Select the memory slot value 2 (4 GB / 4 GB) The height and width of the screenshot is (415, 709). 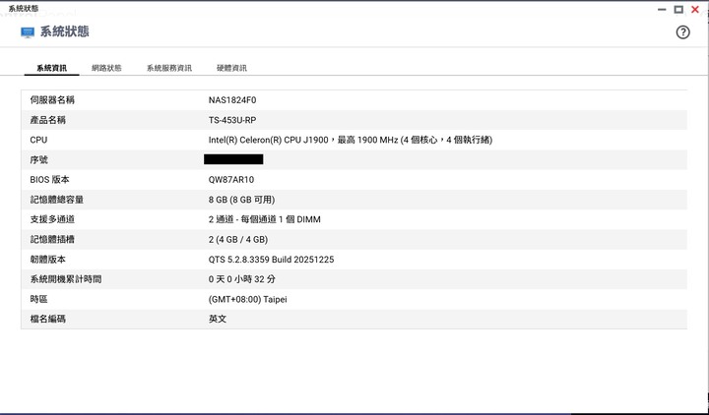coord(237,240)
